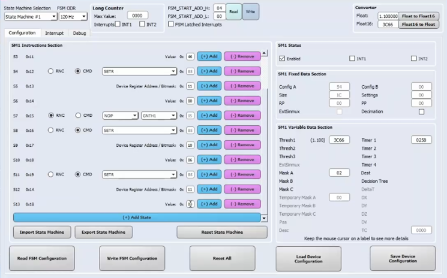The image size is (447, 278).
Task: Click the instructions list scroll up arrow
Action: pos(264,53)
